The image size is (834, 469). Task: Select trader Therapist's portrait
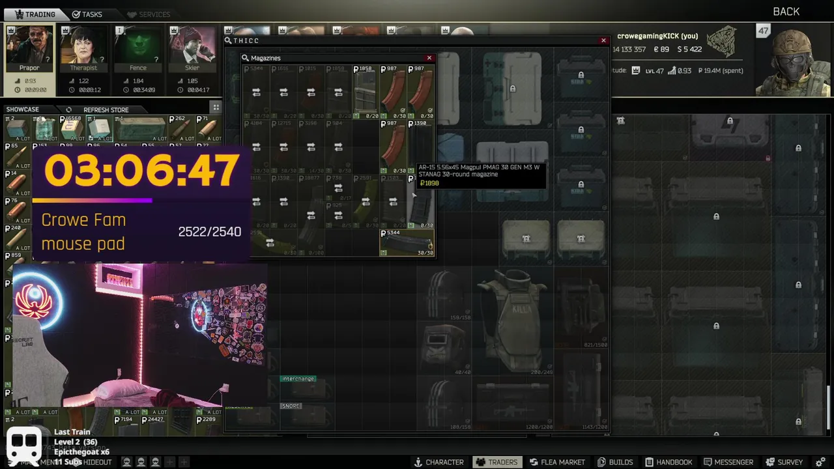pyautogui.click(x=83, y=49)
